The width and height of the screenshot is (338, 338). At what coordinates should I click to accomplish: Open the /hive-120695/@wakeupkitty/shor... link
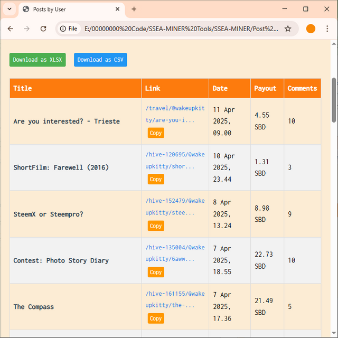tap(175, 161)
